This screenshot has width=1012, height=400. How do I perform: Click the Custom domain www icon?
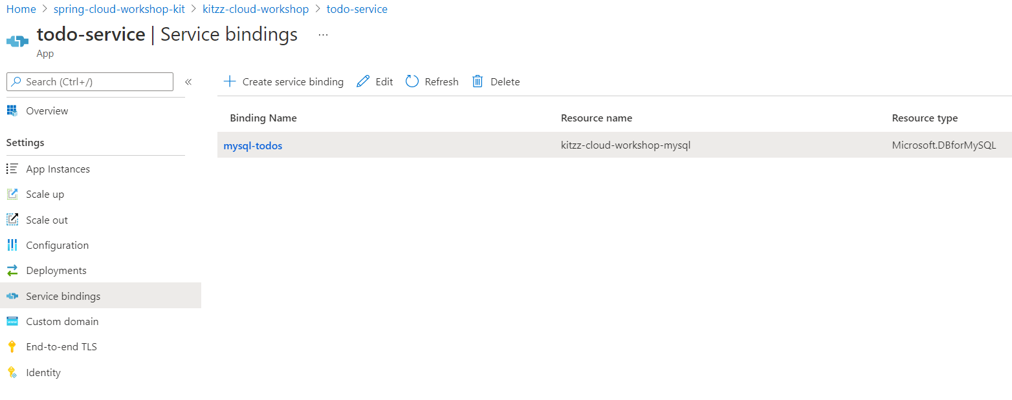coord(12,321)
